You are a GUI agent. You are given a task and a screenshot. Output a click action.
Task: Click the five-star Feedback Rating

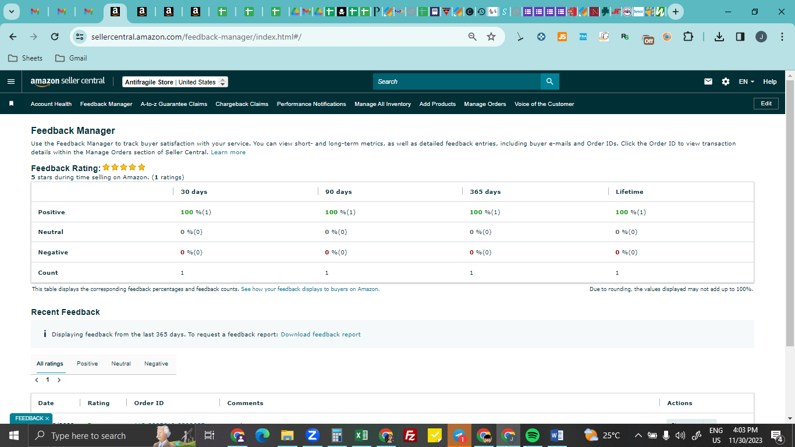pyautogui.click(x=124, y=168)
